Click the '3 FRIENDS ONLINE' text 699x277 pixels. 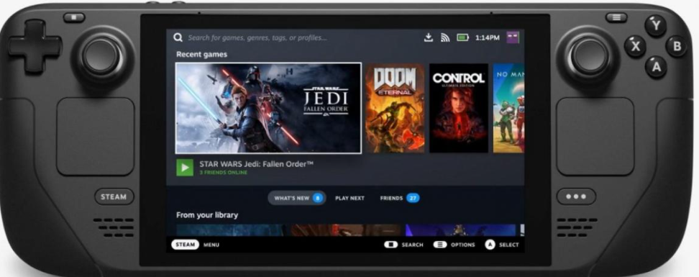(x=224, y=173)
